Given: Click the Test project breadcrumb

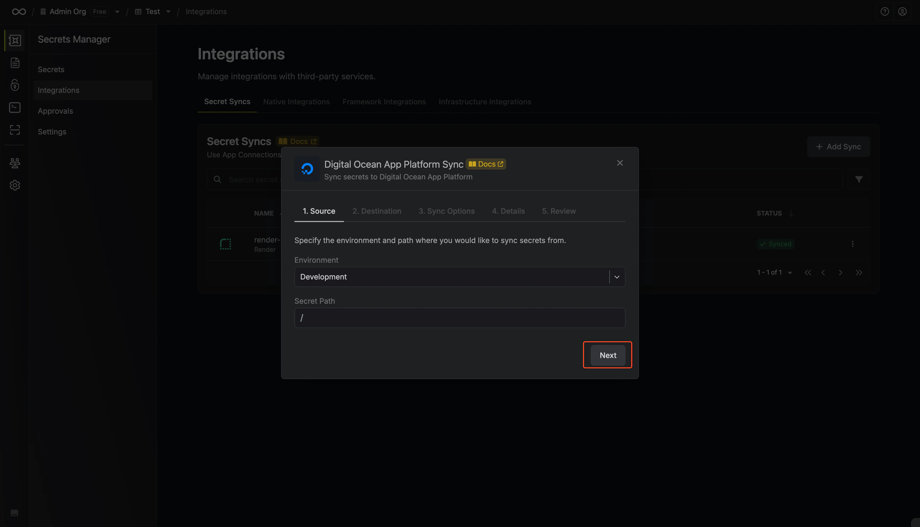Looking at the screenshot, I should pos(152,12).
